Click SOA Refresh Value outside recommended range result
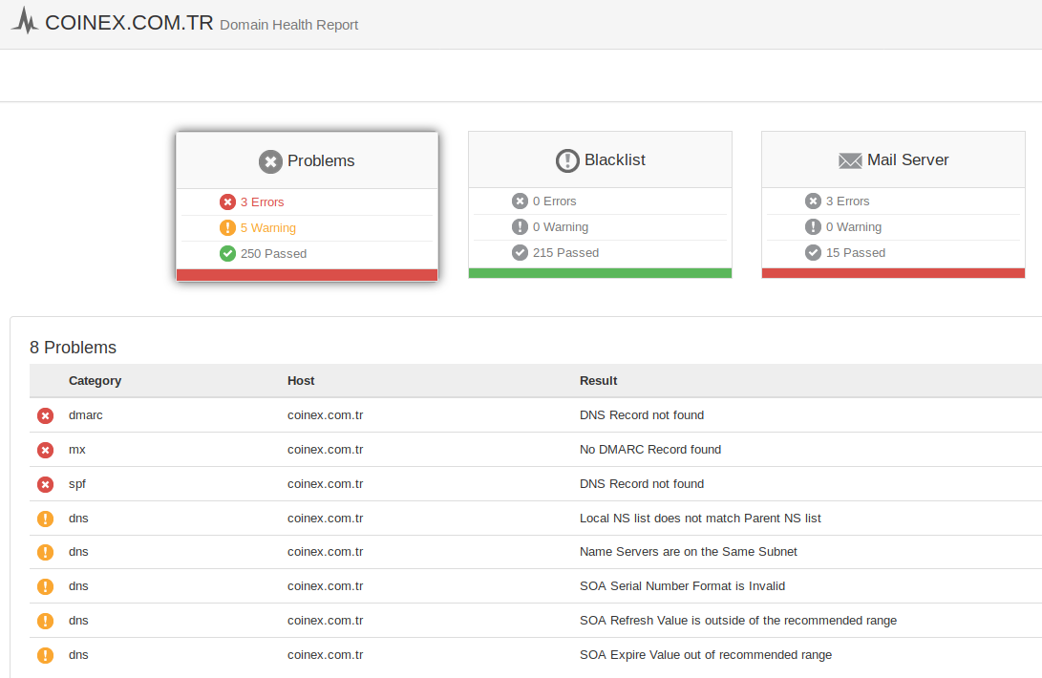 [737, 620]
